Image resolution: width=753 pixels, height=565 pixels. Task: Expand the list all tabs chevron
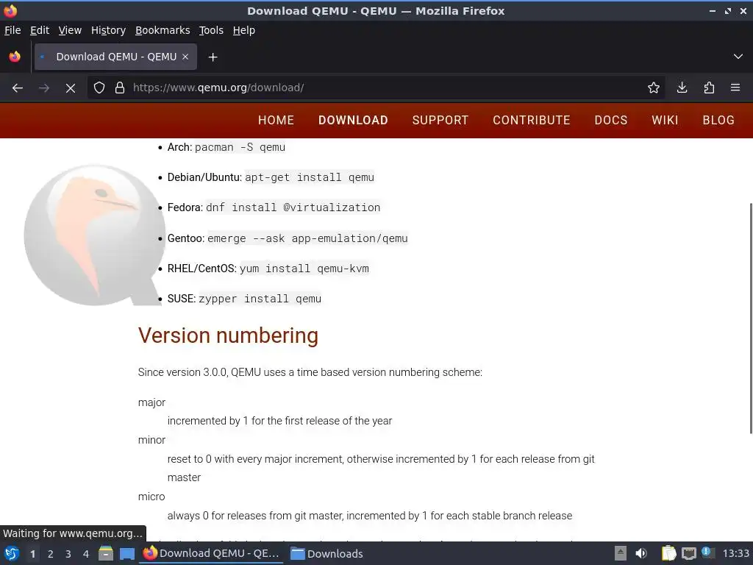coord(738,57)
